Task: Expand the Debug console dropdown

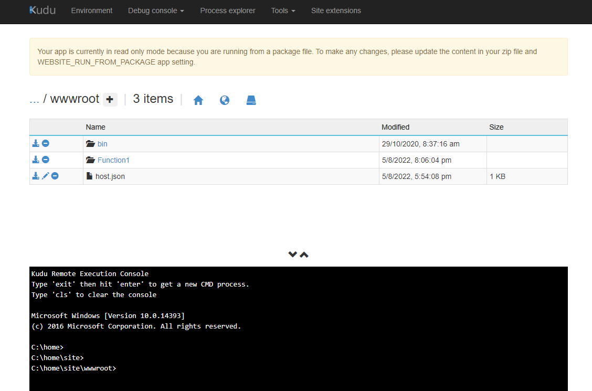Action: point(156,10)
